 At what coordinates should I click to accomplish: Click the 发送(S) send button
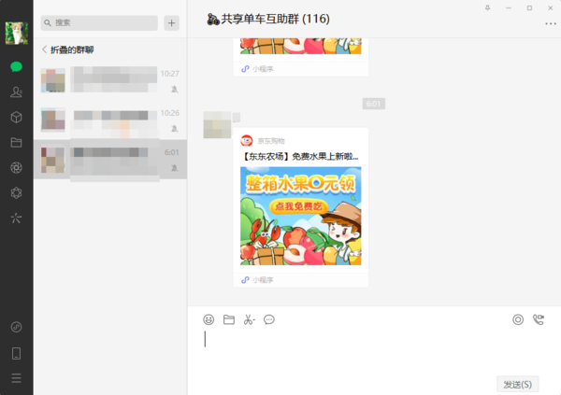point(517,385)
